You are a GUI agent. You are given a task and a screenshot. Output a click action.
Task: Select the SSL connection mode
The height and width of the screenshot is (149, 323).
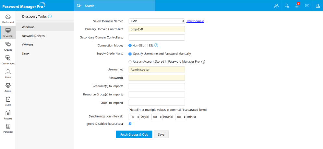[x=146, y=45]
